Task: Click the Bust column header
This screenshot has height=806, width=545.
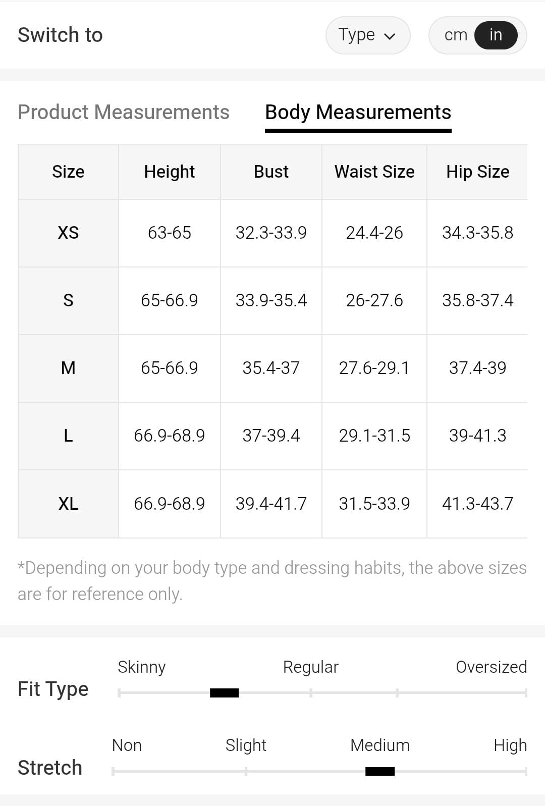Action: click(271, 172)
